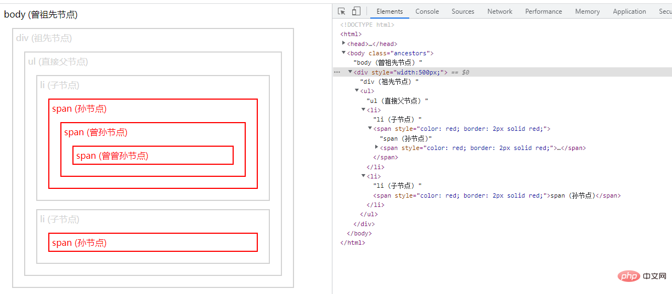Collapse the body class ancestors node
Image resolution: width=672 pixels, height=294 pixels.
pos(344,53)
